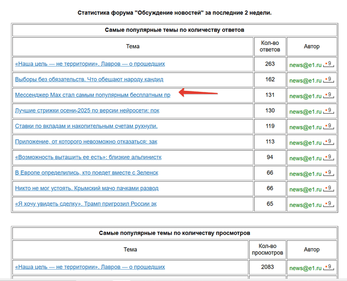
Task: Open topic "Выборы без обязательств"
Action: (89, 79)
